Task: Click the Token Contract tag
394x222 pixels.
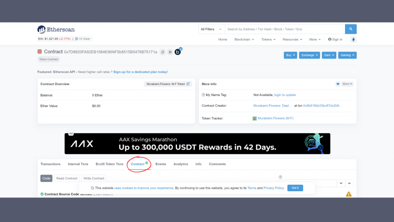Action: [x=48, y=59]
